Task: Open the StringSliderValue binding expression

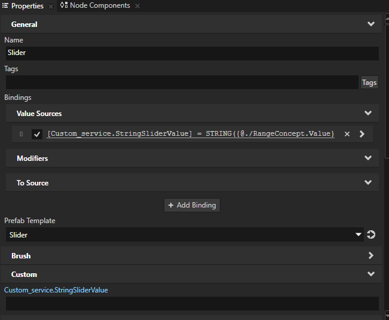Action: point(191,134)
